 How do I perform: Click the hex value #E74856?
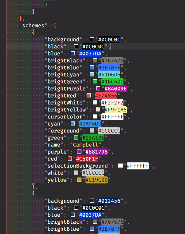pos(106,96)
